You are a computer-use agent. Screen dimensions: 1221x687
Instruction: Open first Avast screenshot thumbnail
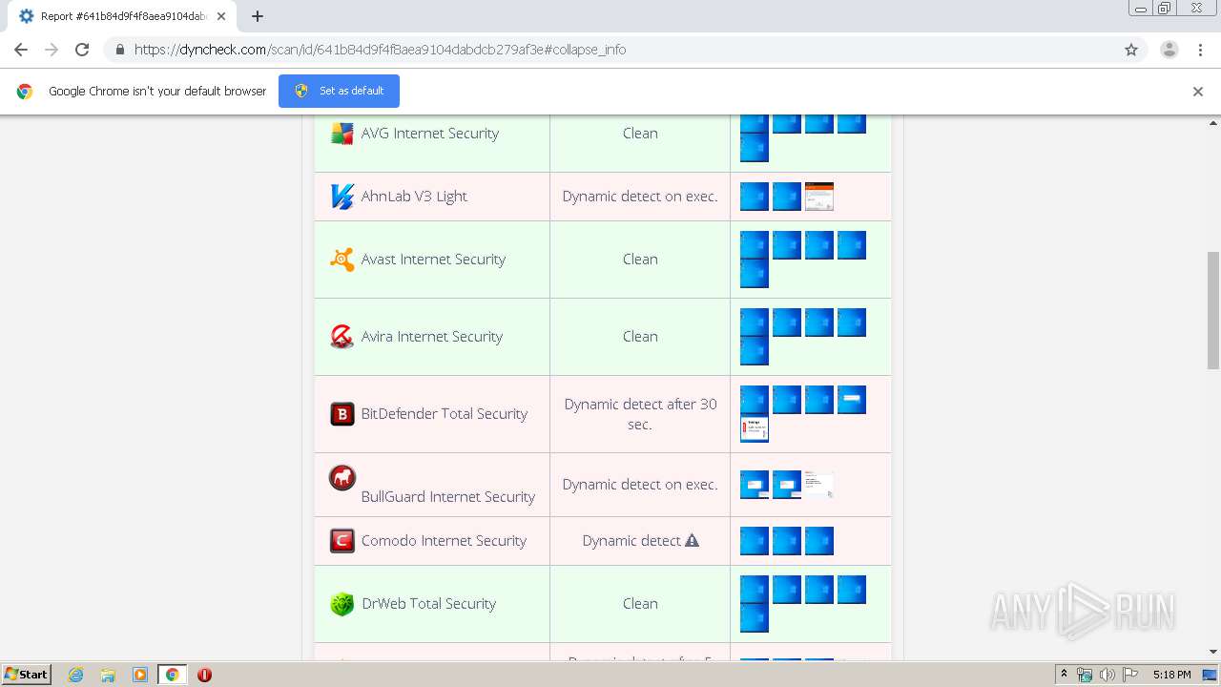point(755,245)
